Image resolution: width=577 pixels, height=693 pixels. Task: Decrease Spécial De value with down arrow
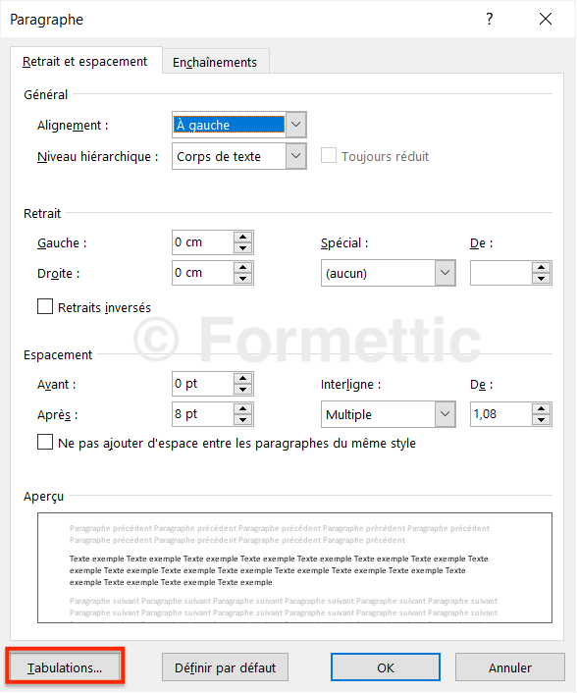click(x=542, y=279)
